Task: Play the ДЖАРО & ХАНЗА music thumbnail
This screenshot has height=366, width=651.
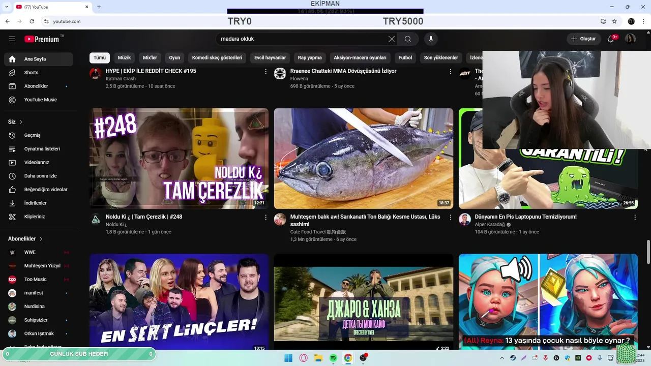Action: pos(364,302)
